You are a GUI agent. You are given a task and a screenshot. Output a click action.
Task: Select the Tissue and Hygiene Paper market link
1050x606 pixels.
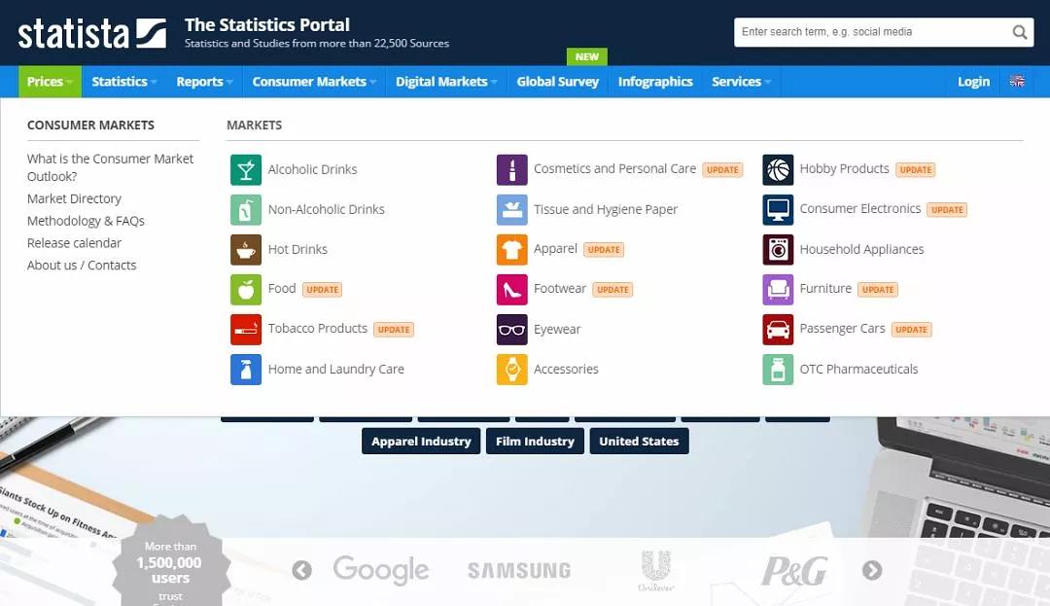606,209
